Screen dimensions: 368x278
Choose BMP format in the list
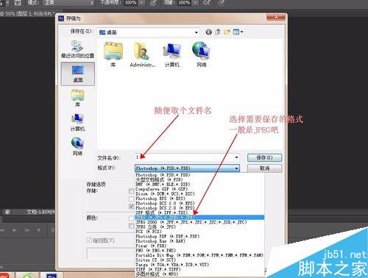tap(199, 185)
